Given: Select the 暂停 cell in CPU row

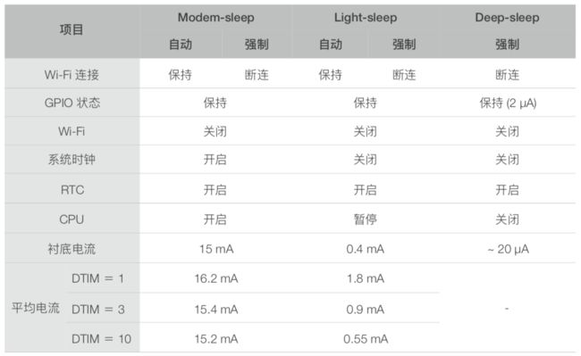Looking at the screenshot, I should [x=366, y=219].
